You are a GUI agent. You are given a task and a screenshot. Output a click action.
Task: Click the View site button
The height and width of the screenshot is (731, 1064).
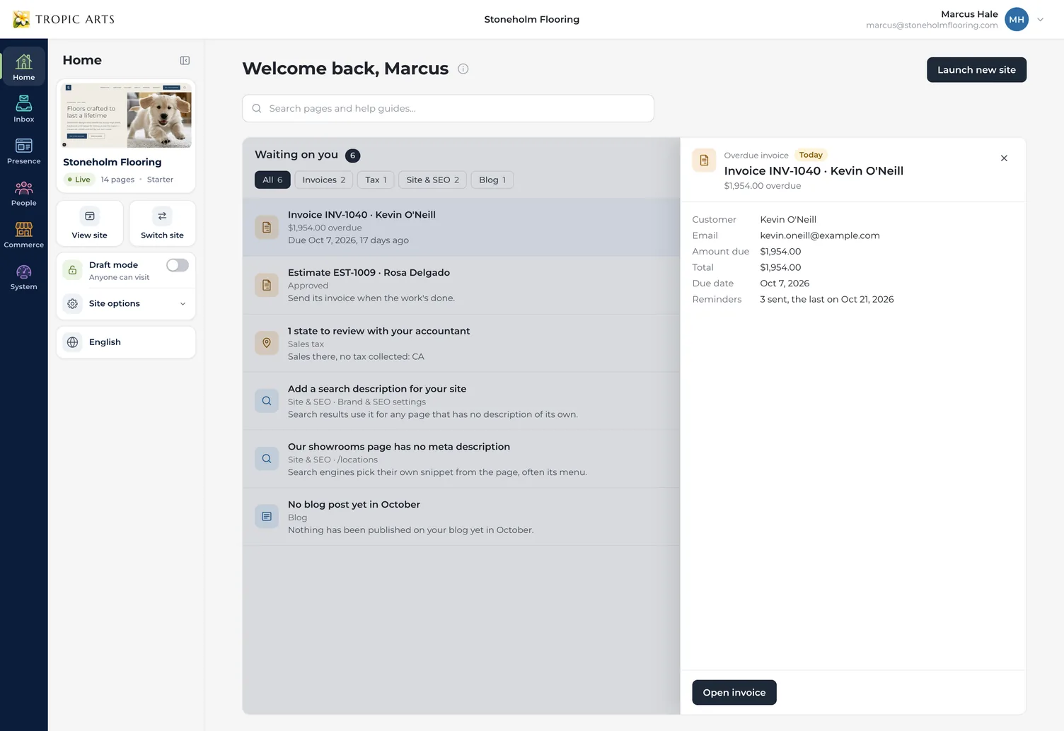pos(90,223)
